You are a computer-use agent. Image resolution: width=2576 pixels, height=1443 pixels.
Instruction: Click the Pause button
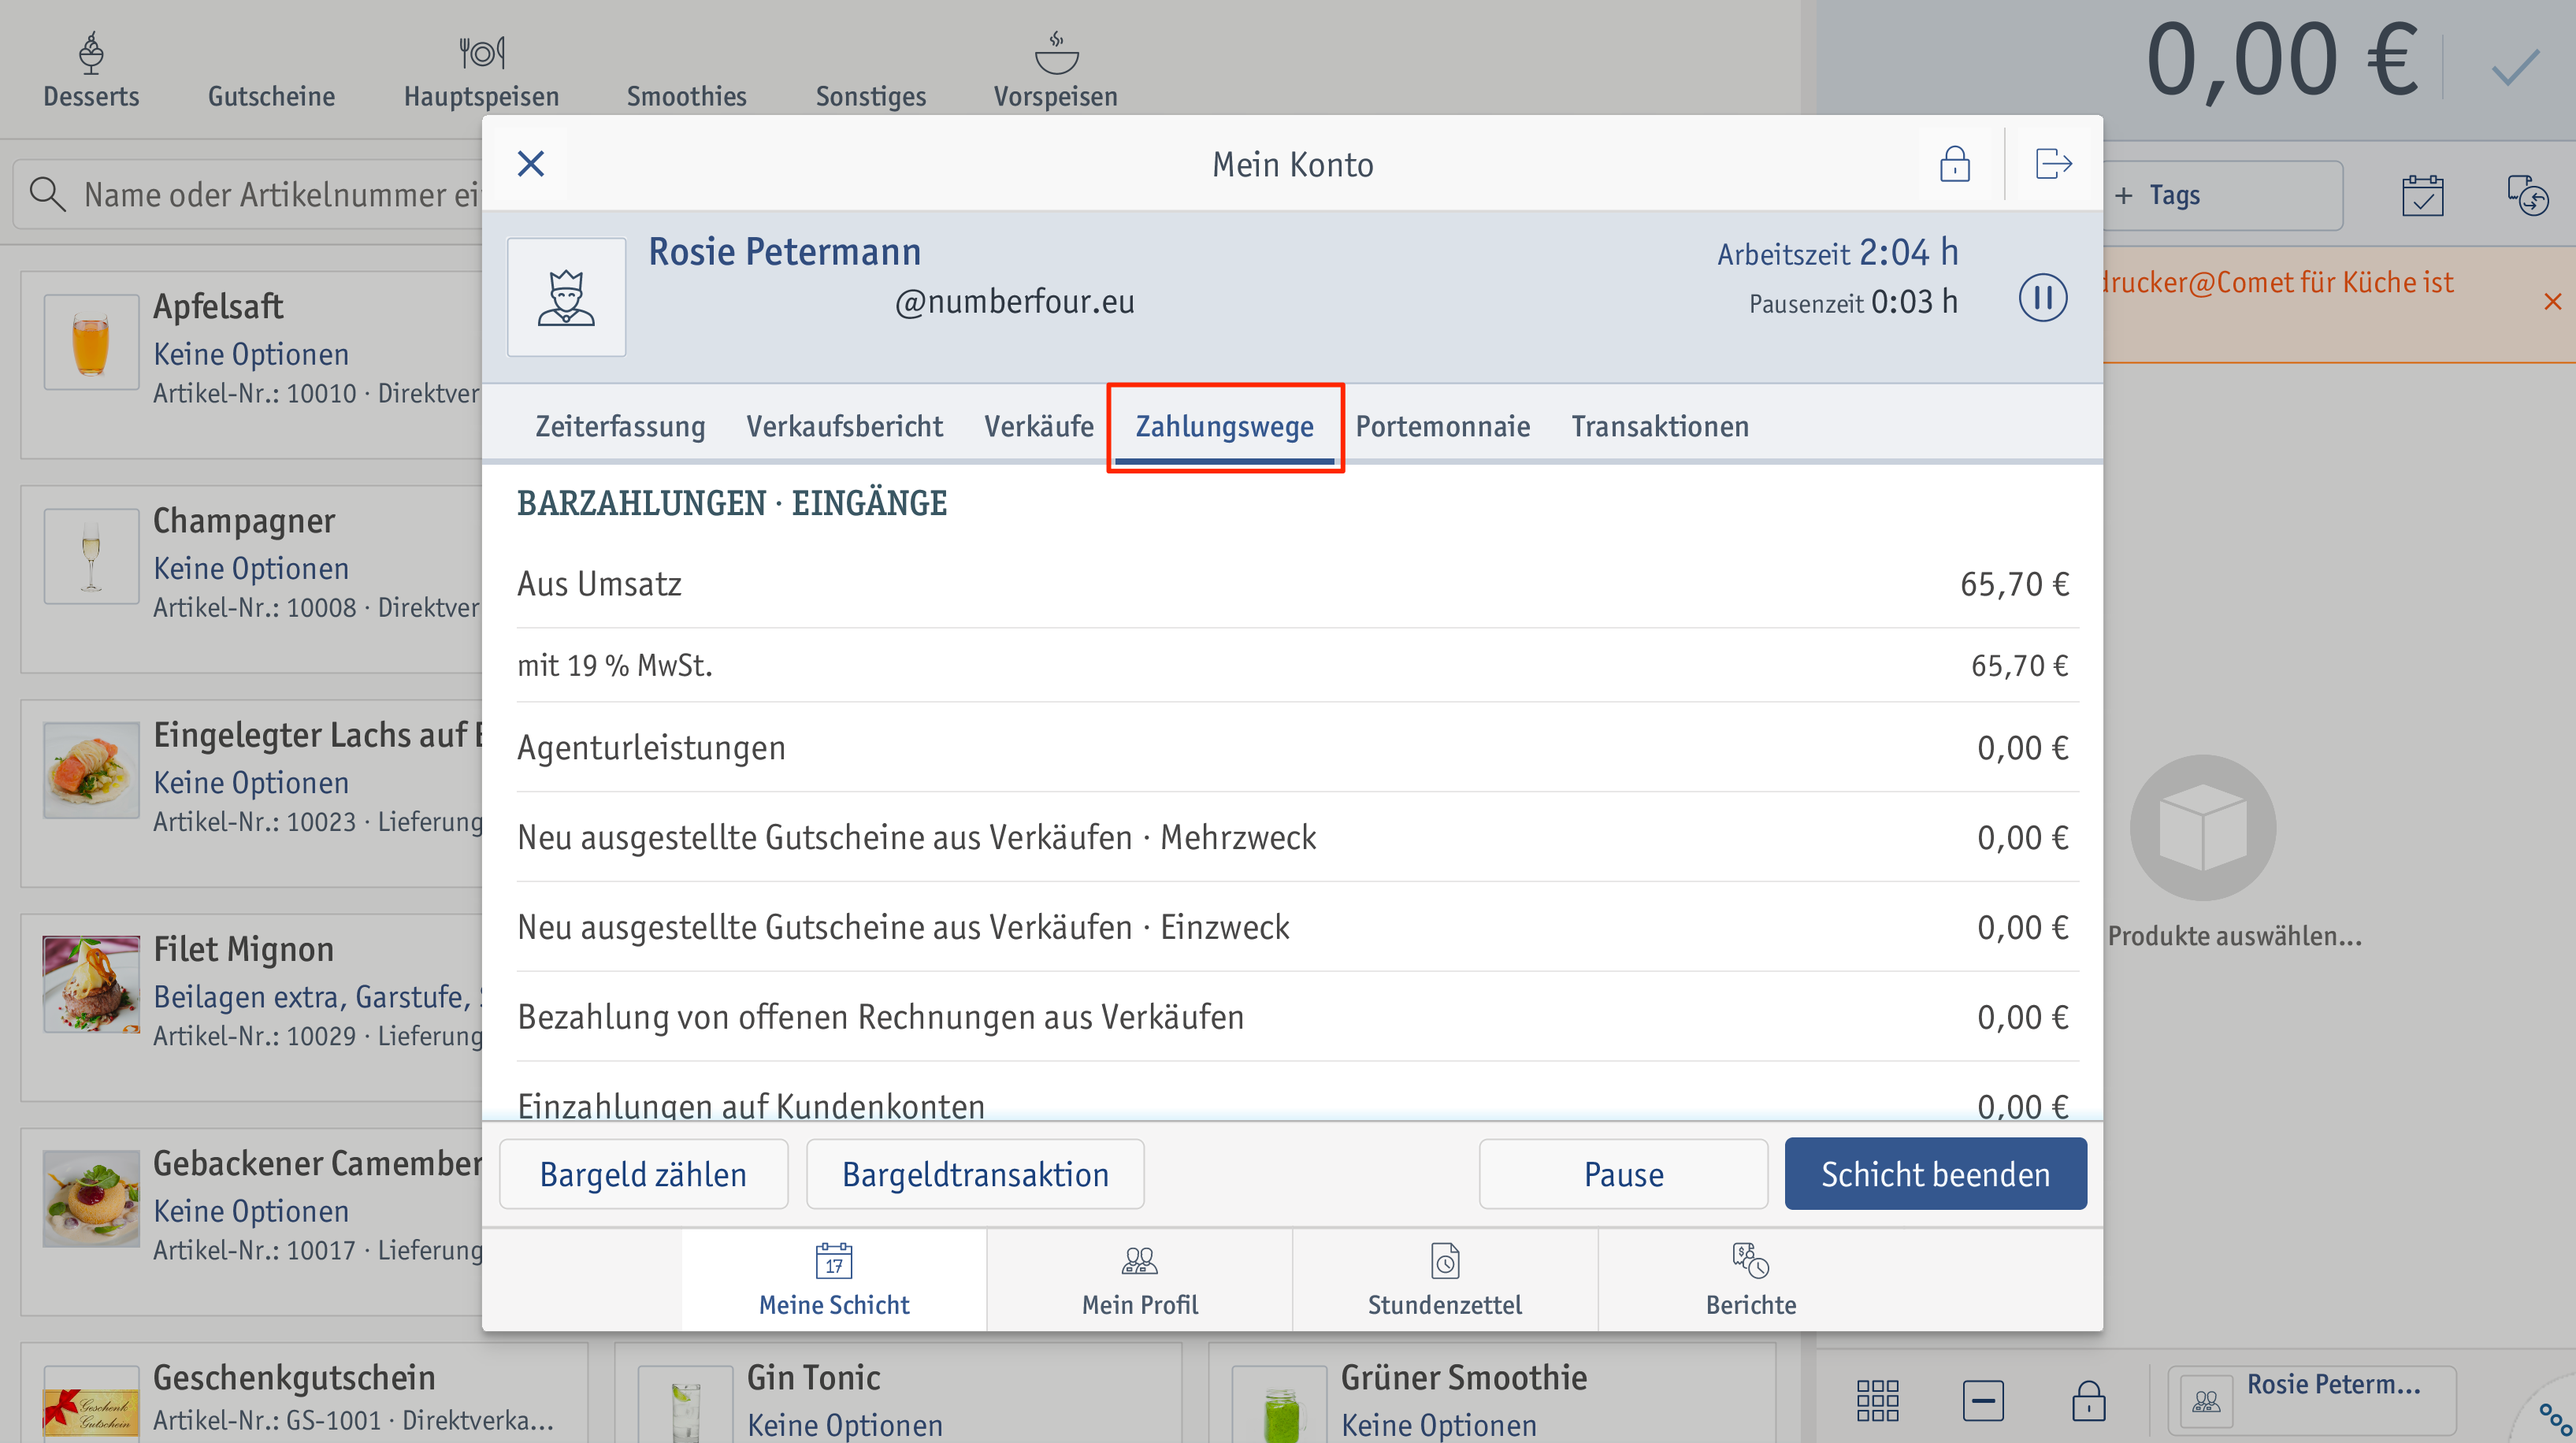tap(1623, 1174)
